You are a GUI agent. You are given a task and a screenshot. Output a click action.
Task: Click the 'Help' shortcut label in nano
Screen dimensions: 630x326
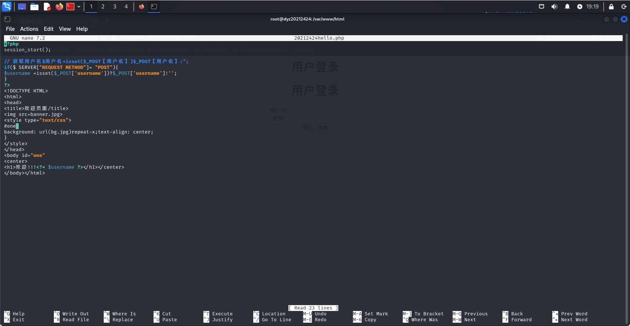pyautogui.click(x=19, y=314)
